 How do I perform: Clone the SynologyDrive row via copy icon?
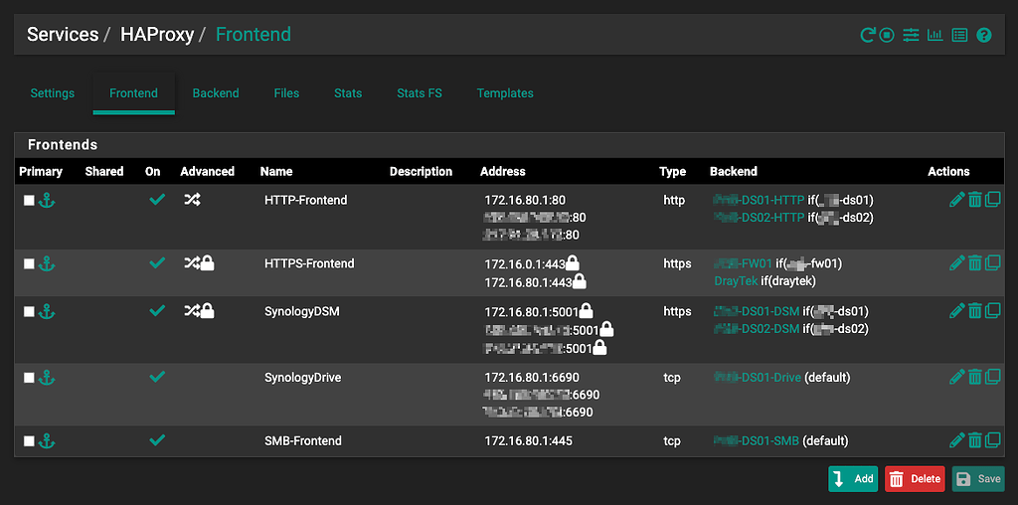(x=993, y=377)
